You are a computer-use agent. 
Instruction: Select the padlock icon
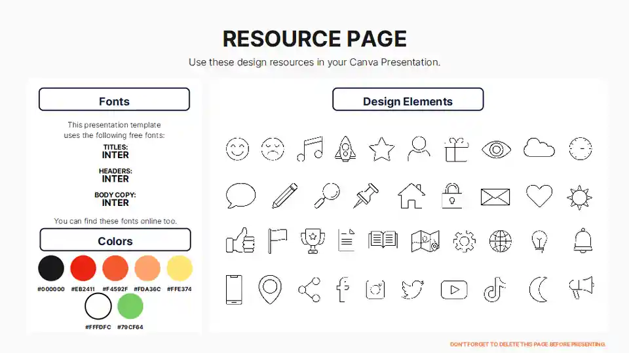pos(452,195)
